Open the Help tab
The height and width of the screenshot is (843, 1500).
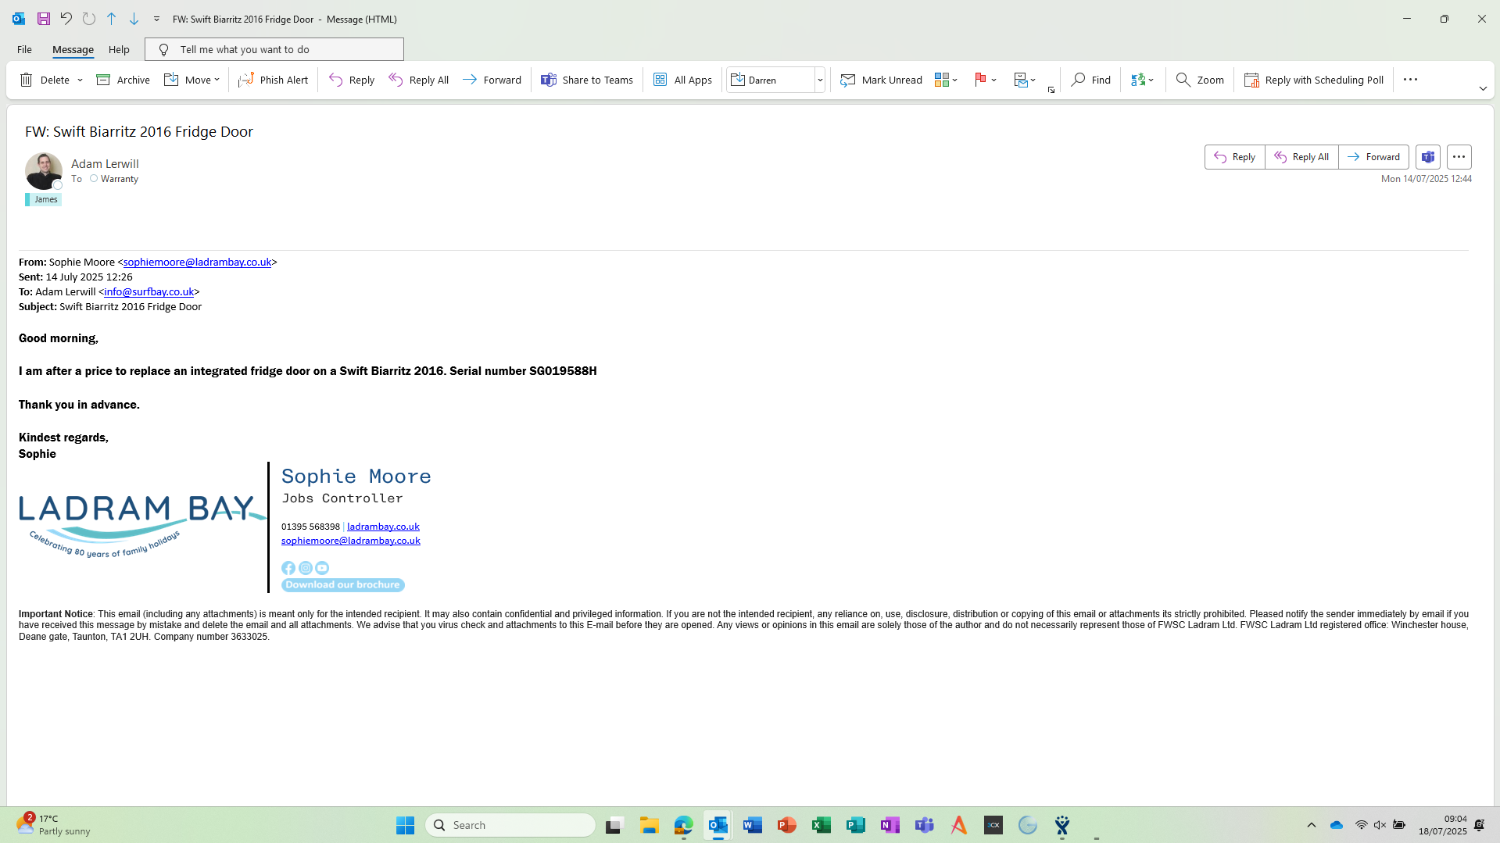[x=119, y=49]
